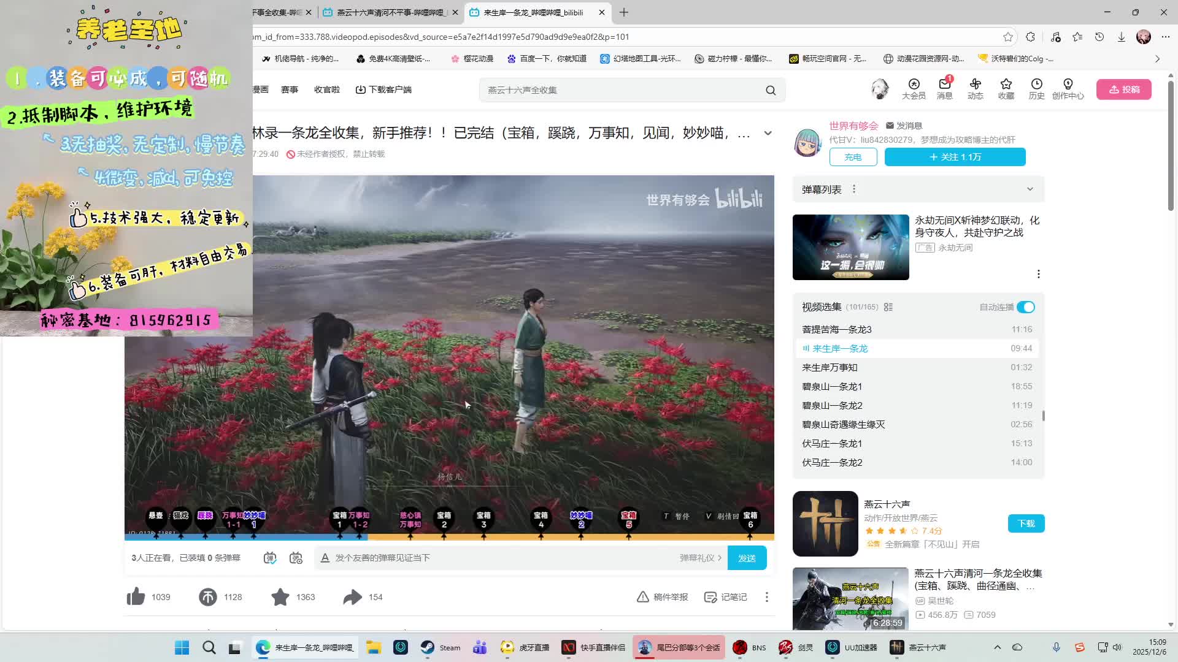Favorite the video with star icon
This screenshot has width=1178, height=662.
pos(280,596)
